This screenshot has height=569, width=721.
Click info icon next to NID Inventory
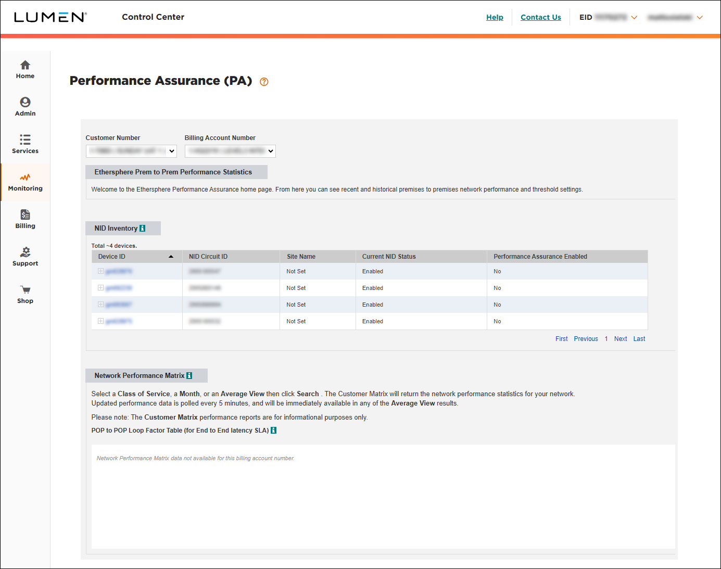[143, 229]
